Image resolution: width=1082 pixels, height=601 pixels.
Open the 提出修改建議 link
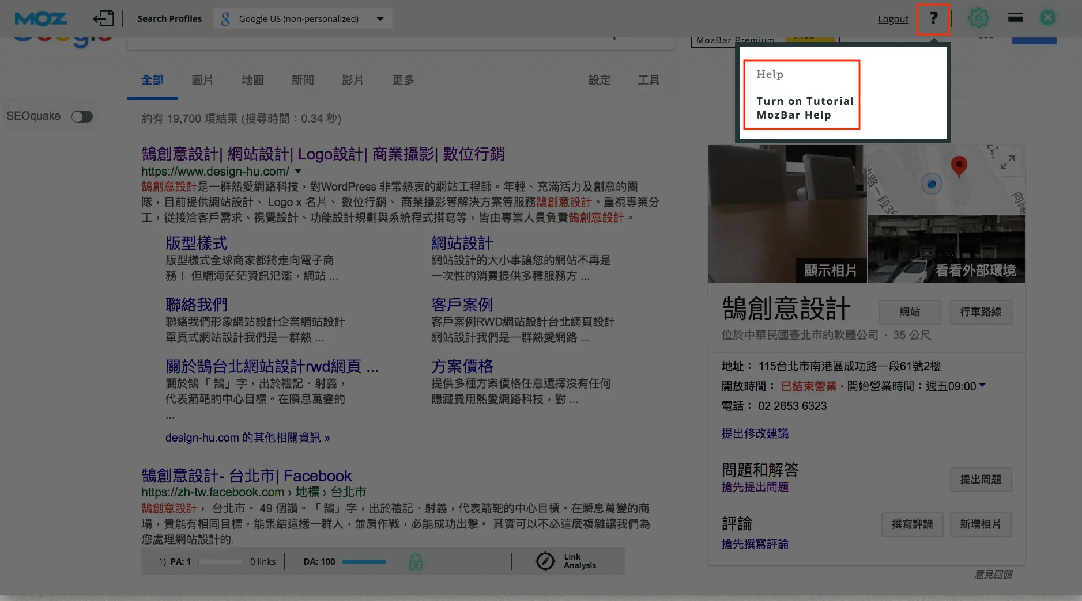click(755, 433)
